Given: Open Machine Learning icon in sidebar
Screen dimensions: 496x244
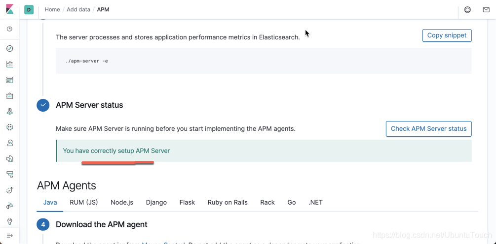Looking at the screenshot, I should click(10, 127).
